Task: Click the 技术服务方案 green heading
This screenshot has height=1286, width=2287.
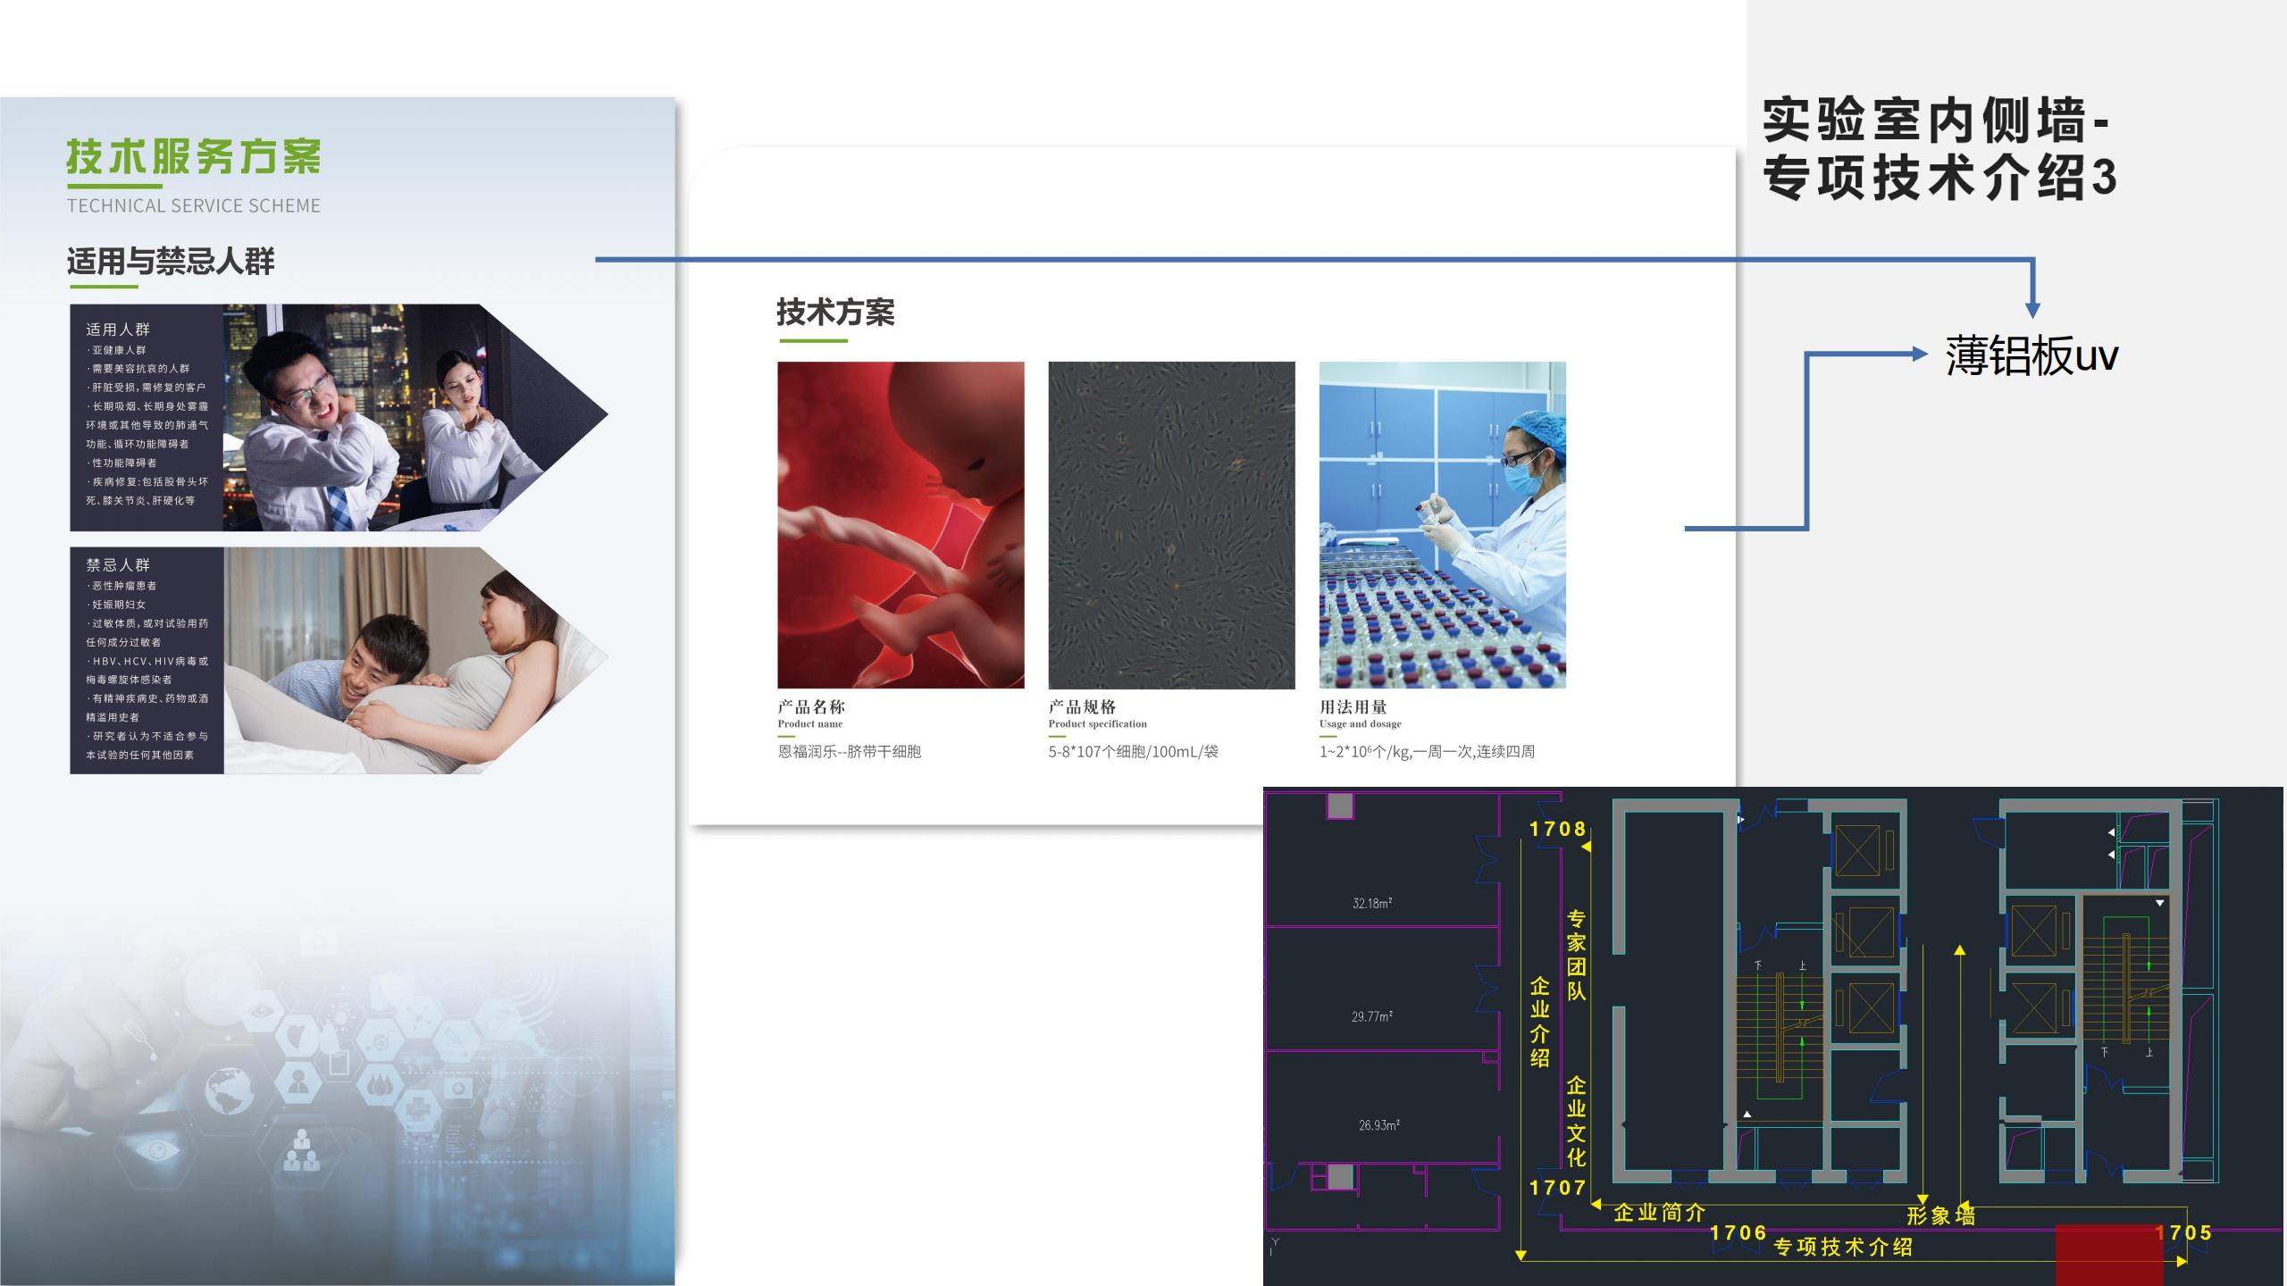Action: pyautogui.click(x=193, y=158)
